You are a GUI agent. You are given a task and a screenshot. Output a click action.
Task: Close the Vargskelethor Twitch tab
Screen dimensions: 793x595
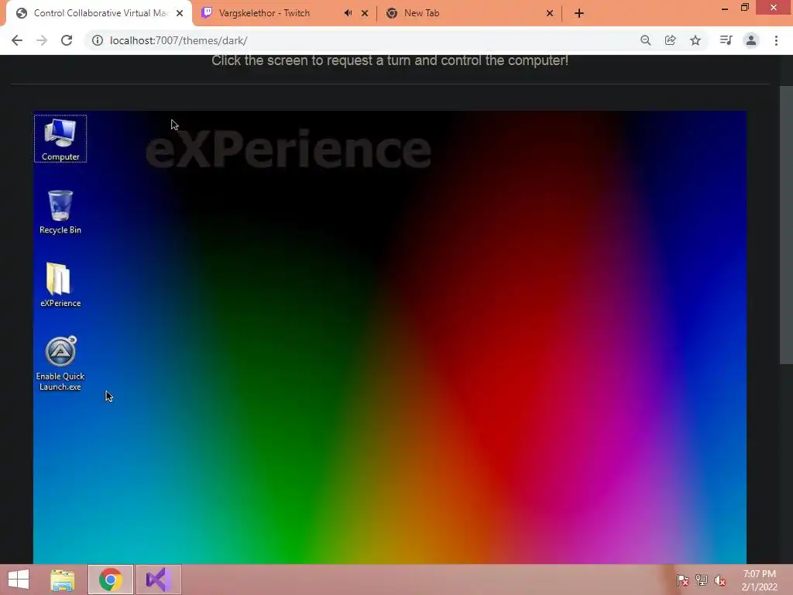point(365,13)
